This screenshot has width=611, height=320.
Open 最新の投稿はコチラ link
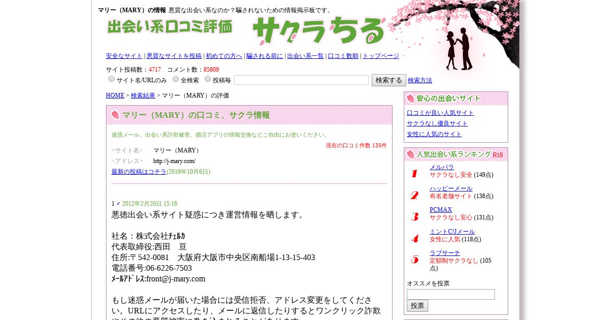[139, 172]
